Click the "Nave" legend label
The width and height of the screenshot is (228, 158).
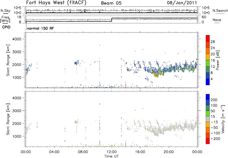point(217,20)
